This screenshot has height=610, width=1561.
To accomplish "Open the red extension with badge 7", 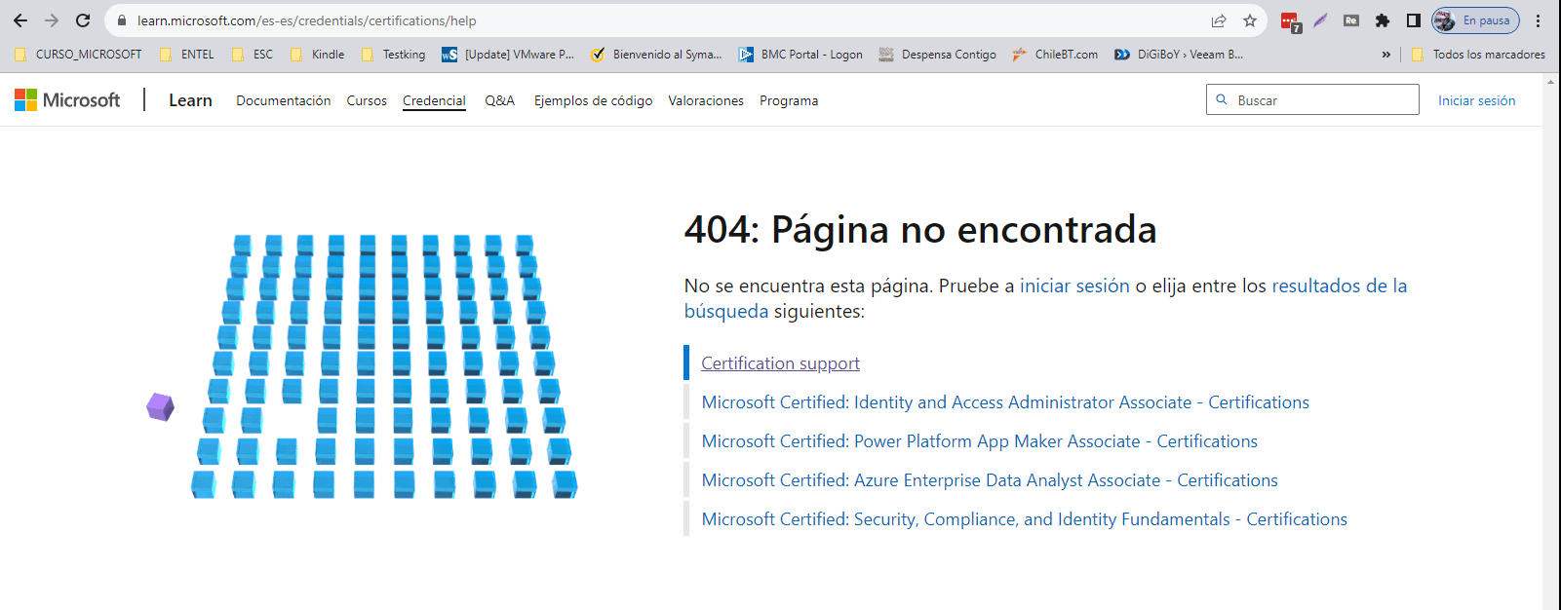I will coord(1290,21).
